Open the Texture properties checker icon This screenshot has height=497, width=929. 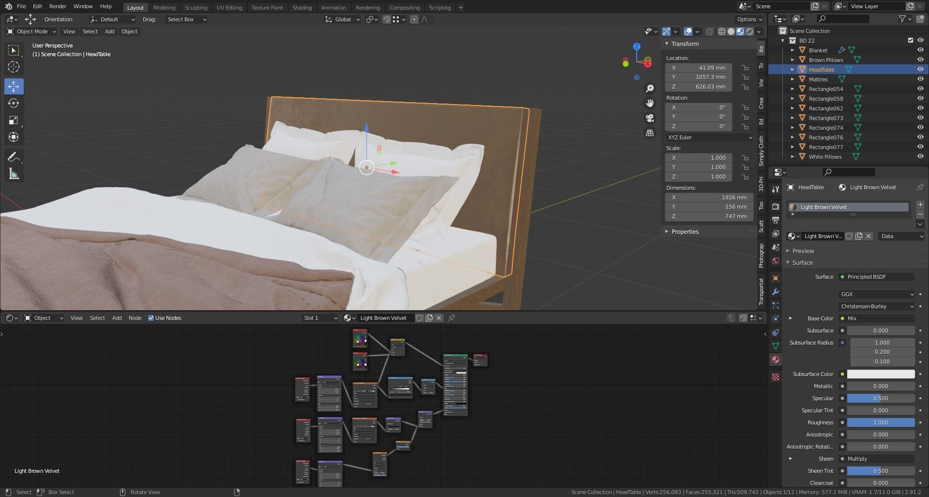[x=776, y=377]
